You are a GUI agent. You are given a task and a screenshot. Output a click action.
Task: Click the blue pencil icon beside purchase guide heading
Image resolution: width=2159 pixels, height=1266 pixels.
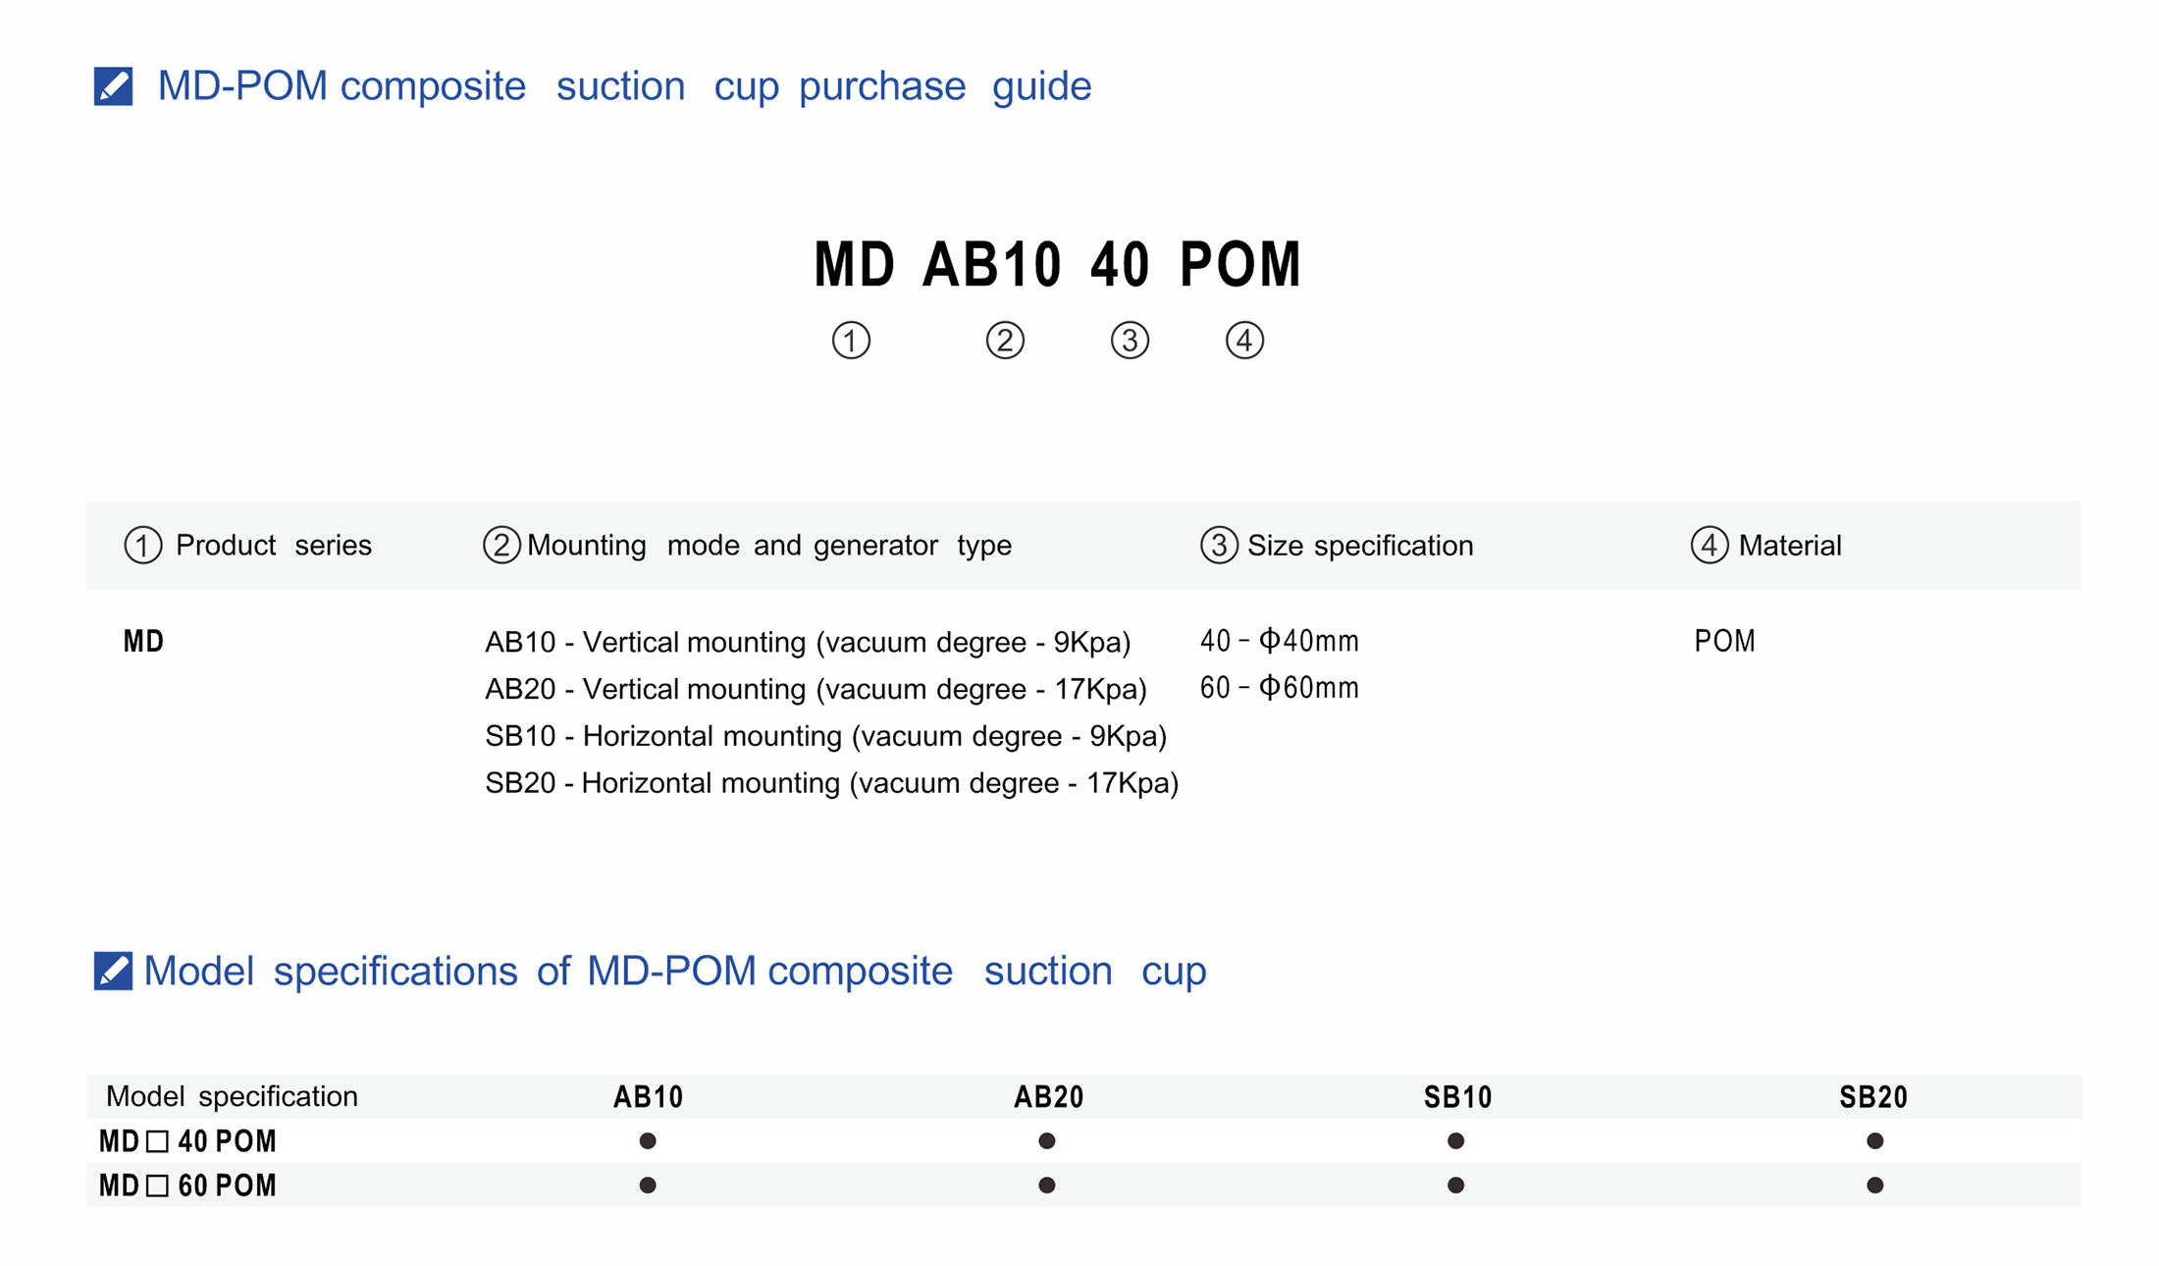pyautogui.click(x=113, y=86)
